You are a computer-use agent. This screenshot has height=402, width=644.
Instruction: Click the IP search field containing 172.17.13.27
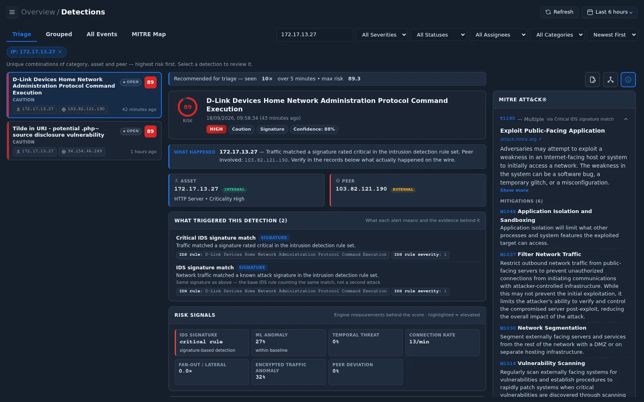pos(315,35)
